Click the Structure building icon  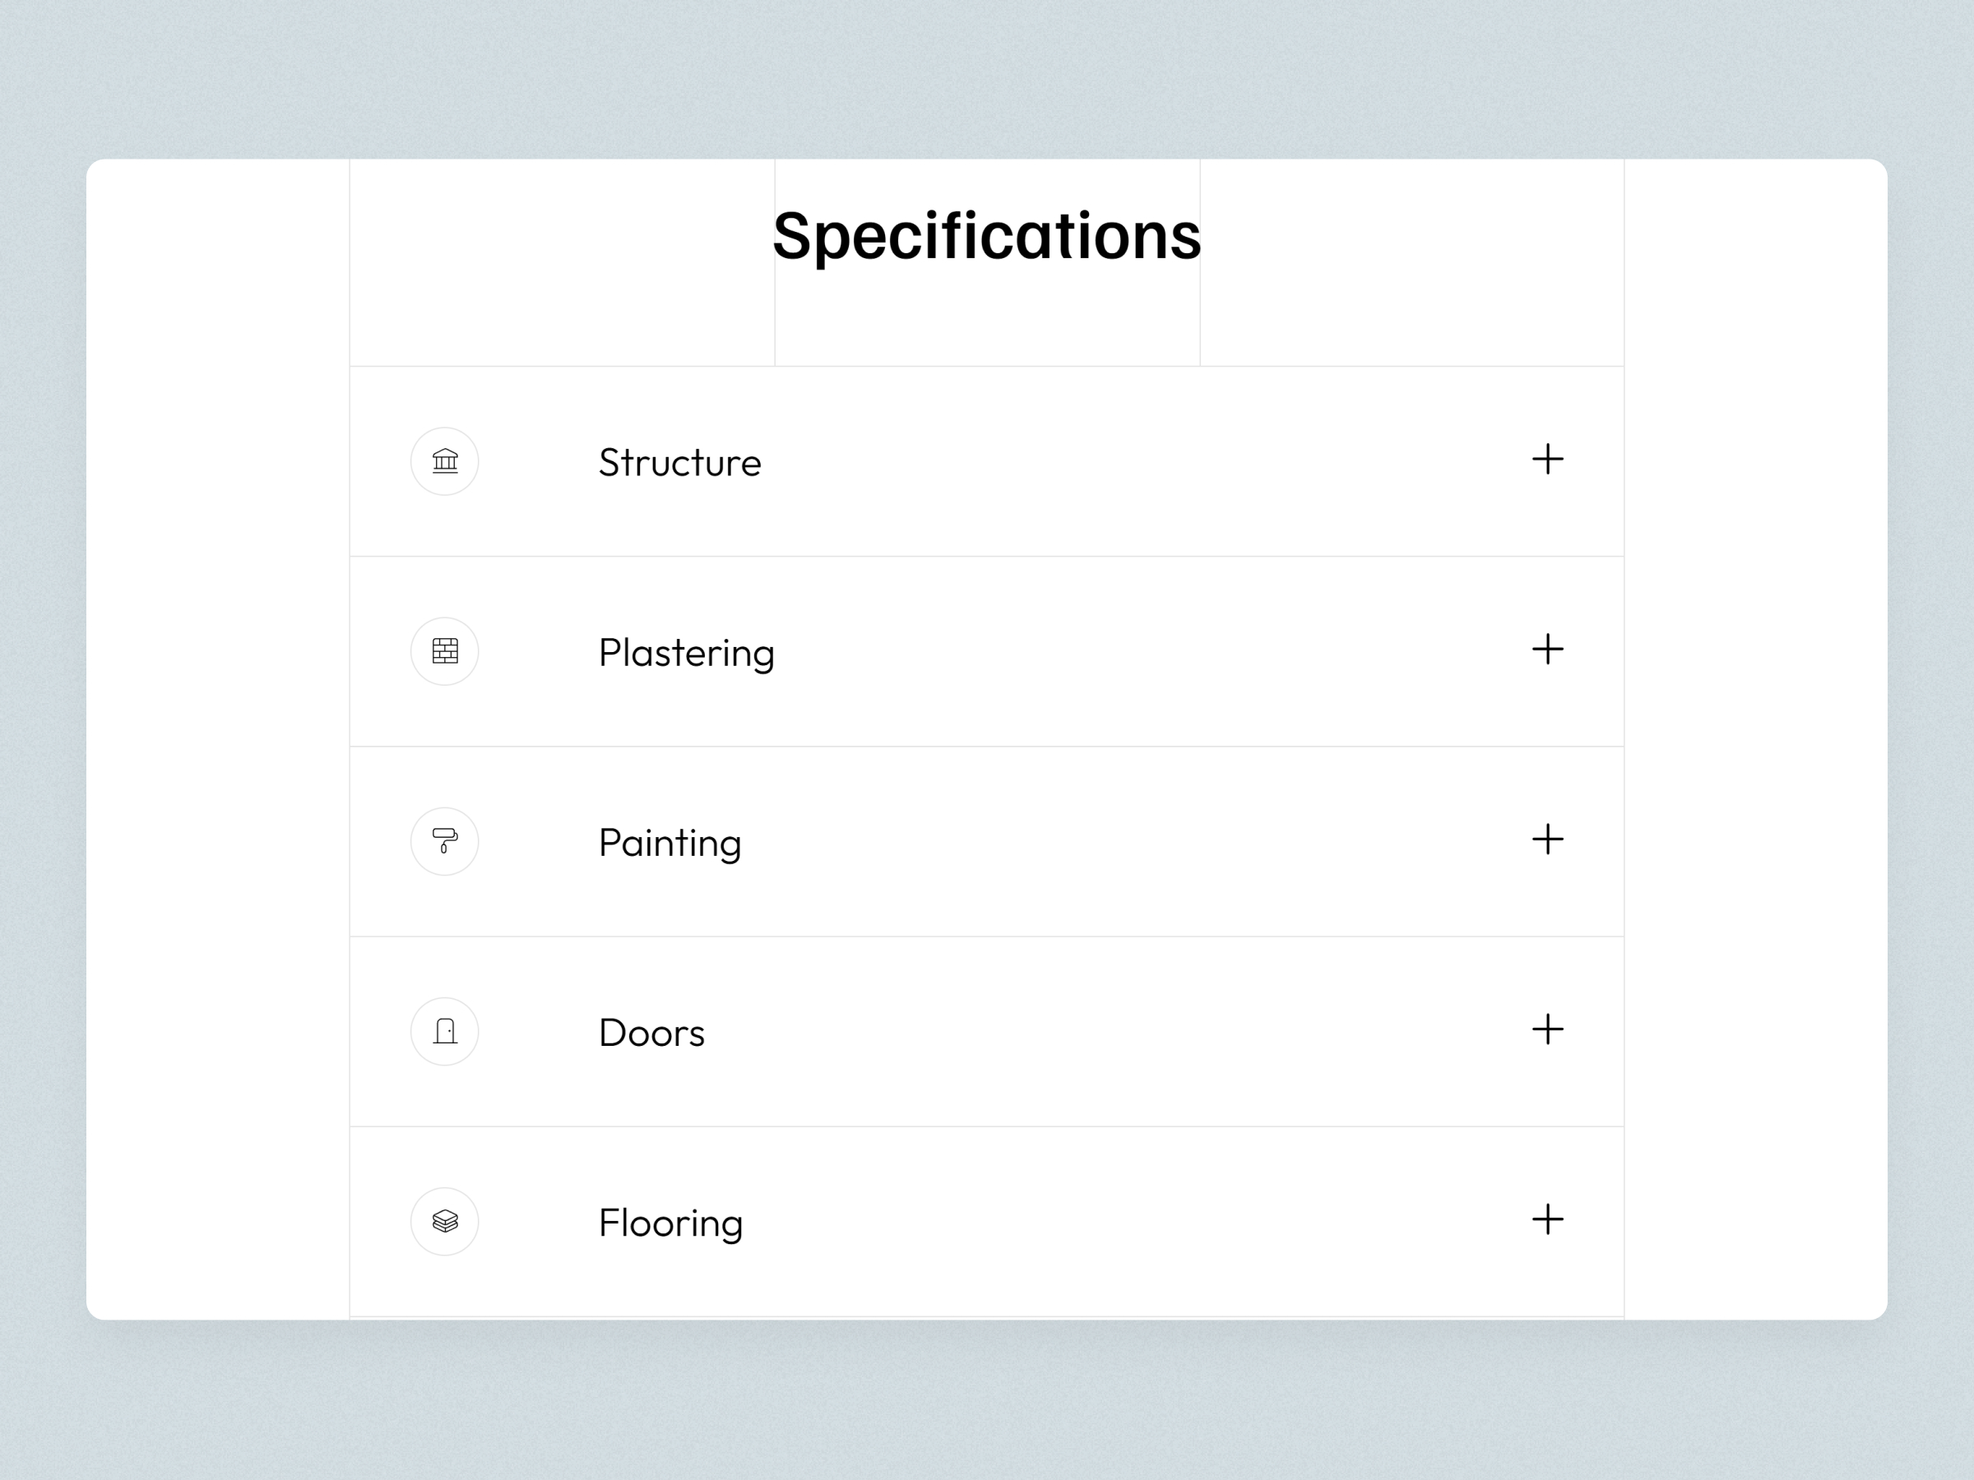click(444, 461)
